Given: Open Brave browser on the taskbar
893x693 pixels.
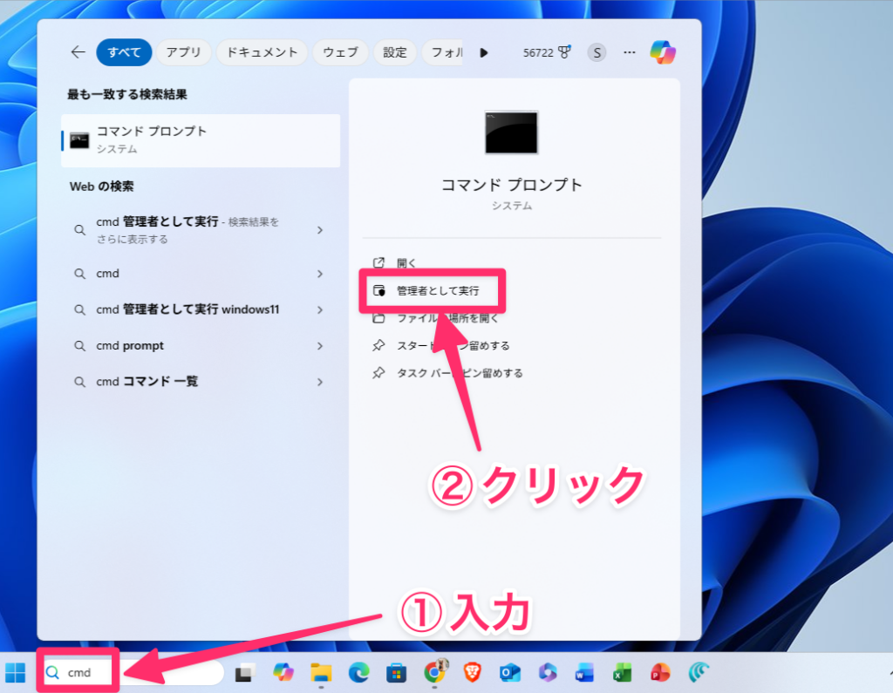Looking at the screenshot, I should coord(472,672).
